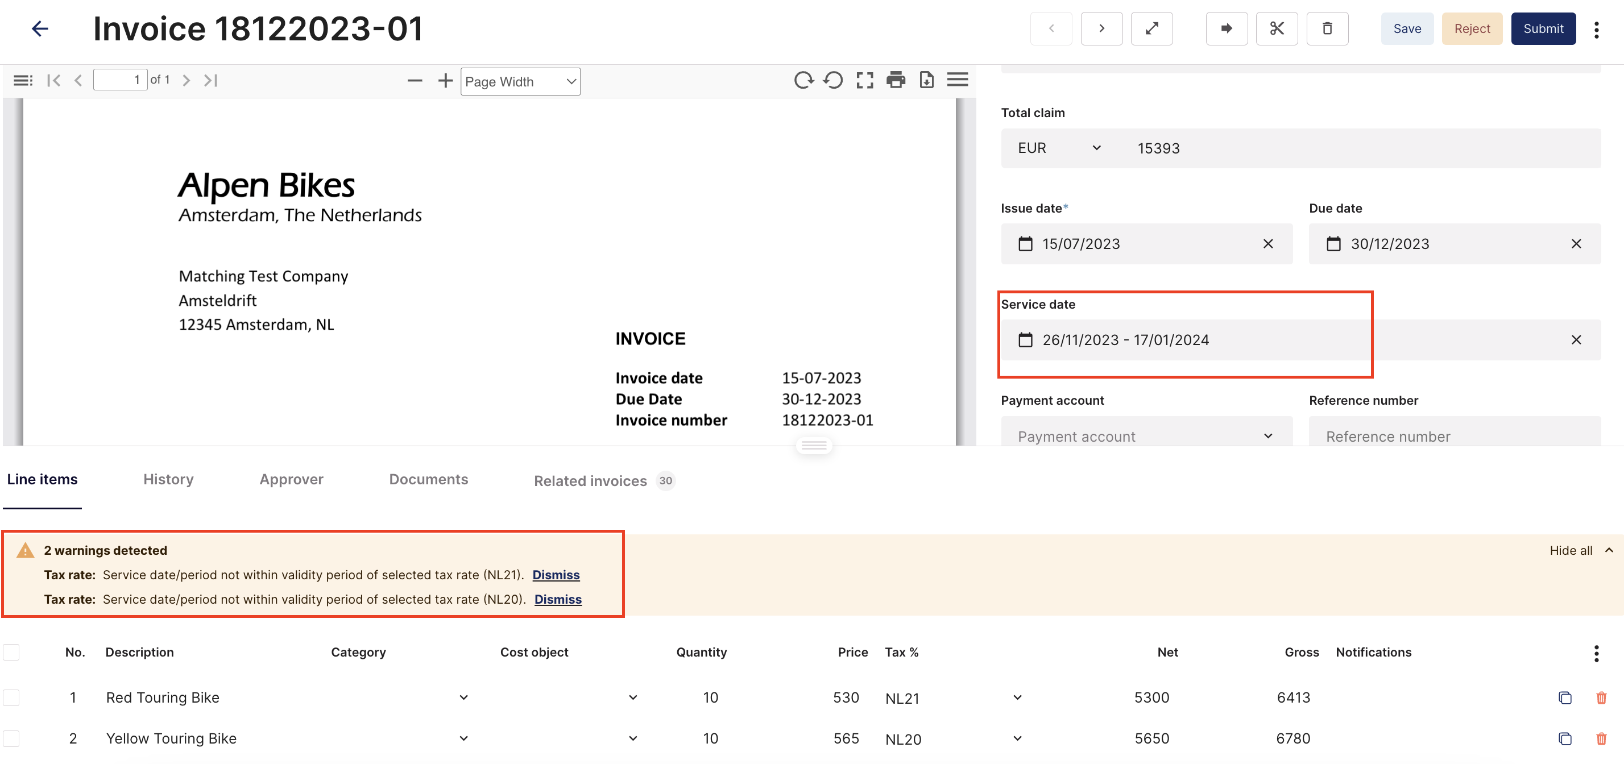
Task: Open the Page Width zoom dropdown
Action: point(520,81)
